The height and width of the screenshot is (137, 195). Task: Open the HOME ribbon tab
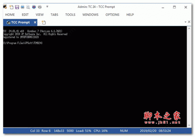10,15
